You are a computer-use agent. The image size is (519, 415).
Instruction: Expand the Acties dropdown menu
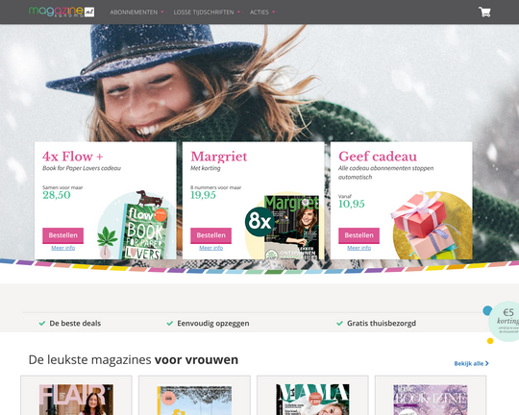(262, 12)
